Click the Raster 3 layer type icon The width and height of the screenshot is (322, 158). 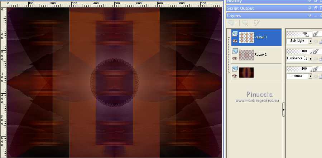(x=235, y=34)
